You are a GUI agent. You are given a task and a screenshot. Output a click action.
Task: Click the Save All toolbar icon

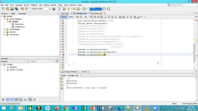point(16,9)
